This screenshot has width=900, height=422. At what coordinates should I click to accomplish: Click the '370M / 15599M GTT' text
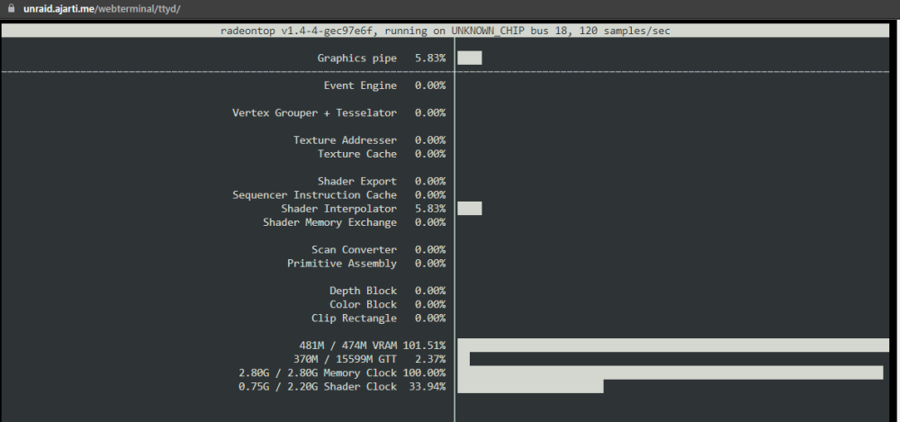[x=345, y=359]
